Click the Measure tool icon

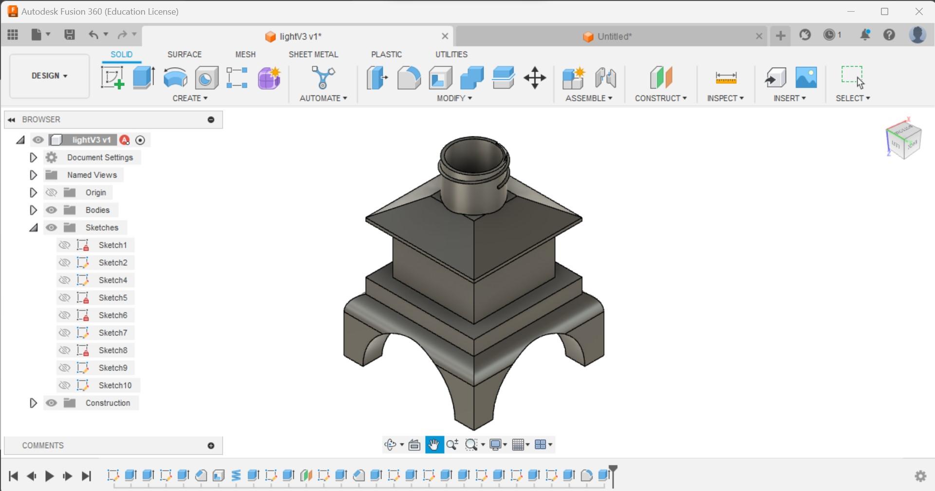point(726,78)
